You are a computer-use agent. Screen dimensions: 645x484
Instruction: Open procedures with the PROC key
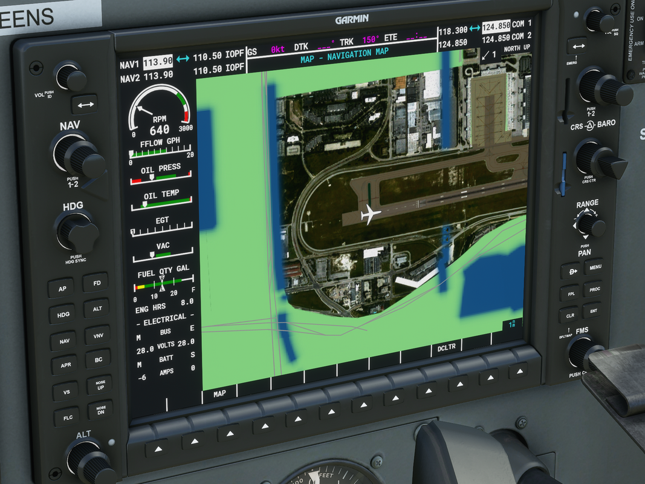(594, 289)
